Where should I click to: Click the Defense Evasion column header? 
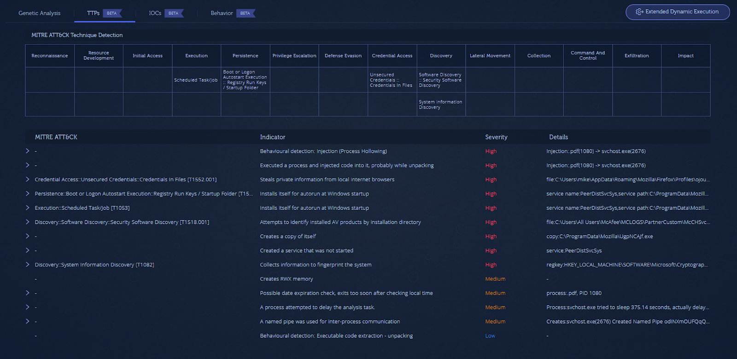tap(343, 56)
